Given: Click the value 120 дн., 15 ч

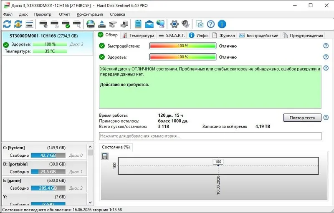Looking at the screenshot, I should coord(170,115).
